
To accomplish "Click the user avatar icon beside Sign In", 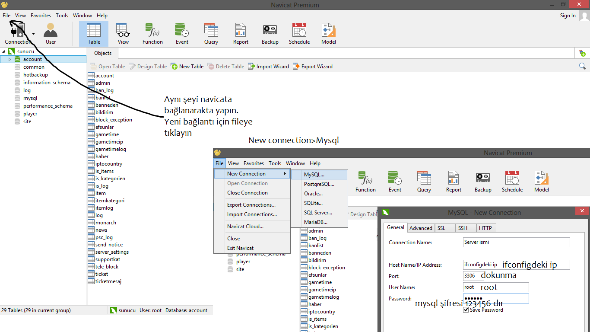I will tap(584, 16).
